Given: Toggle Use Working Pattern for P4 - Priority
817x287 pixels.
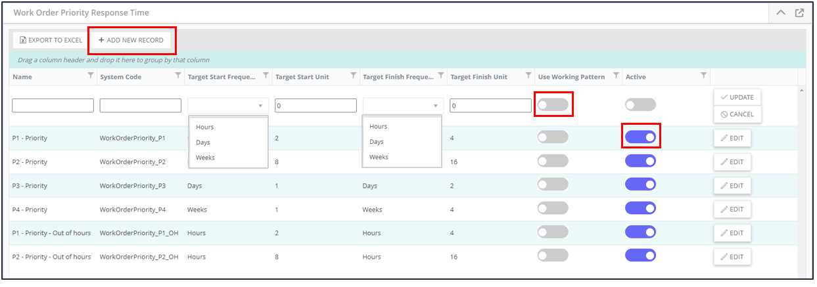Looking at the screenshot, I should tap(553, 208).
